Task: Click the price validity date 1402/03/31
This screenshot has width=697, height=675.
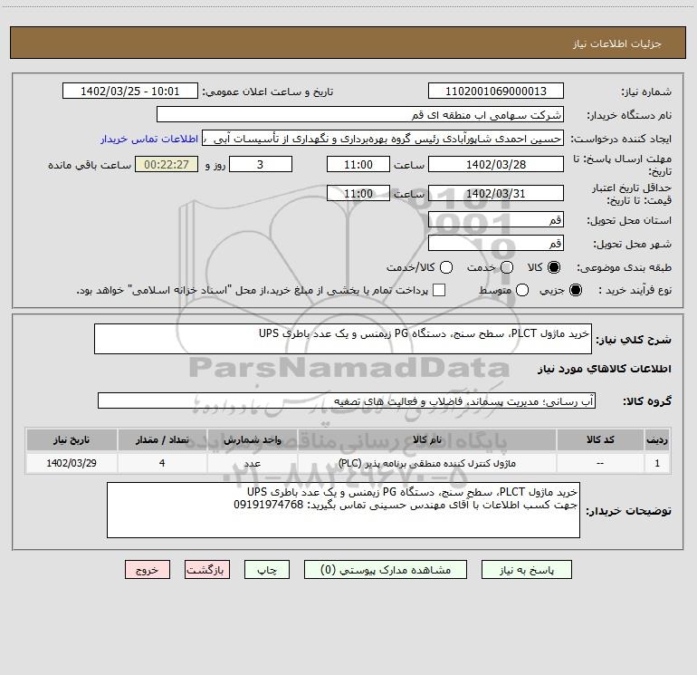Action: click(496, 193)
